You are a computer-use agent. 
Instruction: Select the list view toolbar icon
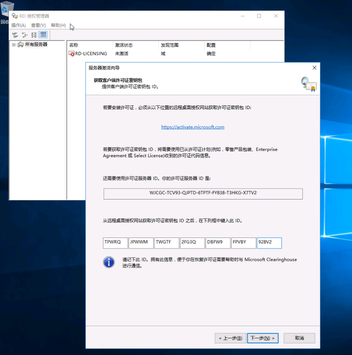pyautogui.click(x=34, y=35)
